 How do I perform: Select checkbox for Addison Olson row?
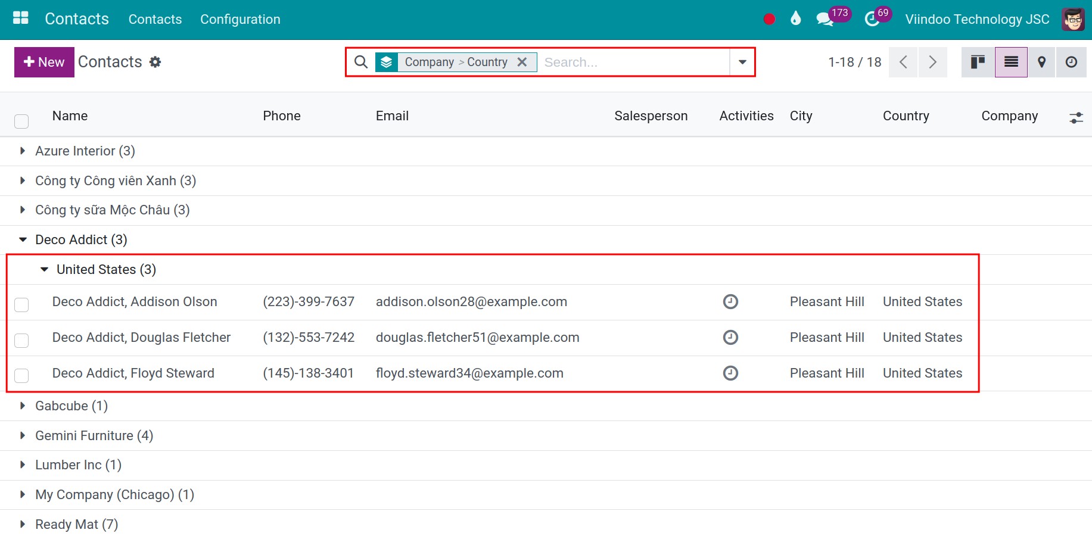(x=21, y=305)
